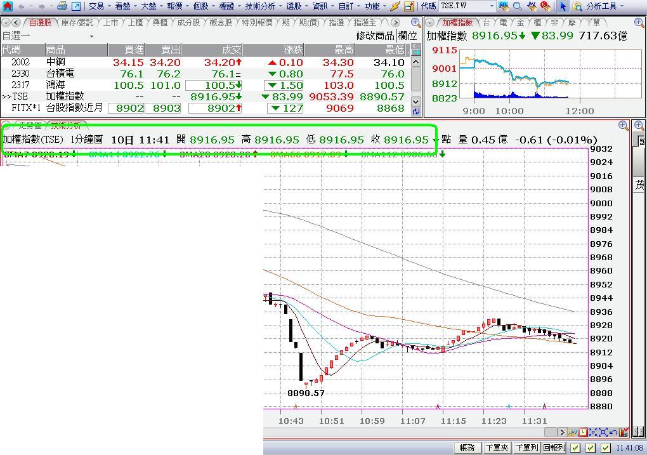Click the blue undo arrow icon
Image resolution: width=647 pixels, height=455 pixels.
pos(613,432)
